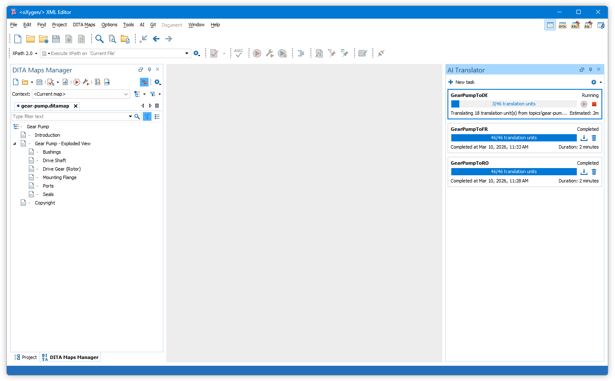Create a New task in AI Translator
615x381 pixels.
(x=461, y=82)
